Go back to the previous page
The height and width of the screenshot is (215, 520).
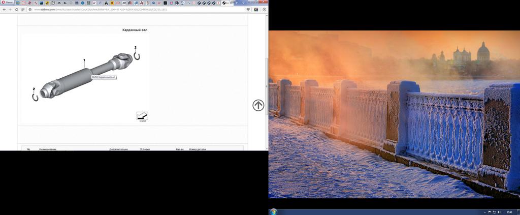4,9
